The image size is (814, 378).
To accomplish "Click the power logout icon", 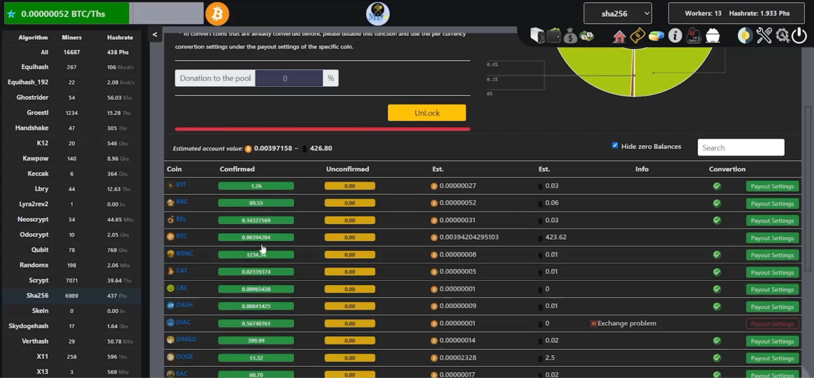I will 800,36.
